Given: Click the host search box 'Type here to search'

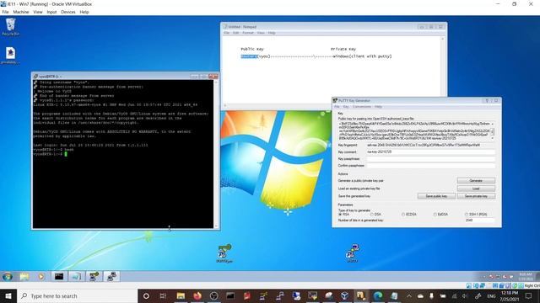Looking at the screenshot, I should tap(77, 295).
